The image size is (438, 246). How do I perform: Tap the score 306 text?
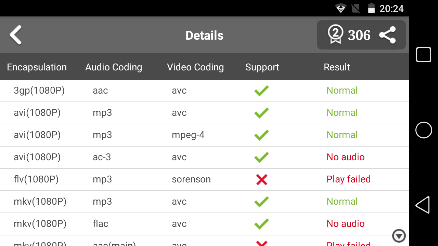click(x=359, y=35)
